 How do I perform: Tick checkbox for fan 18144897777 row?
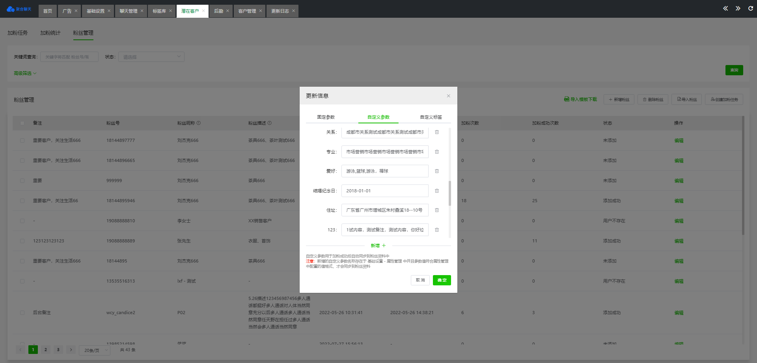(x=22, y=140)
